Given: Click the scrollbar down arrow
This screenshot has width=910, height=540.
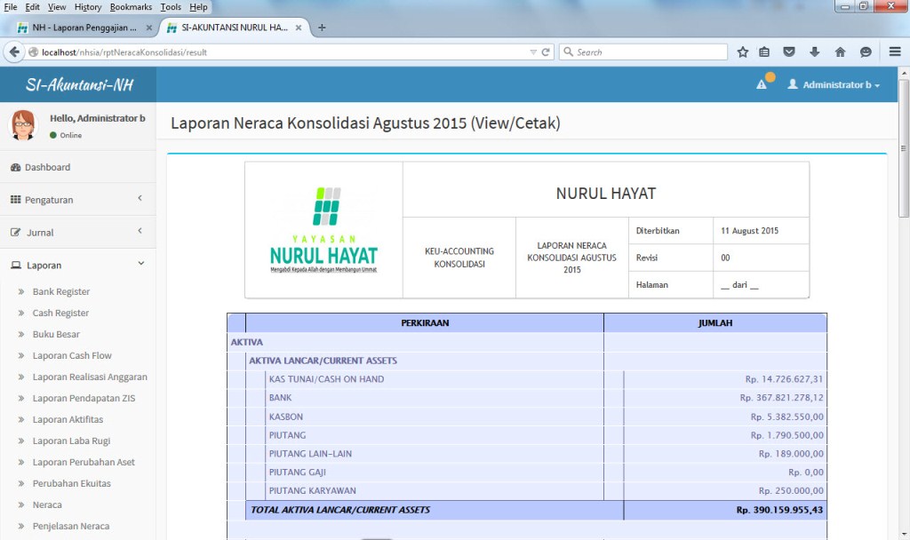Looking at the screenshot, I should click(904, 534).
